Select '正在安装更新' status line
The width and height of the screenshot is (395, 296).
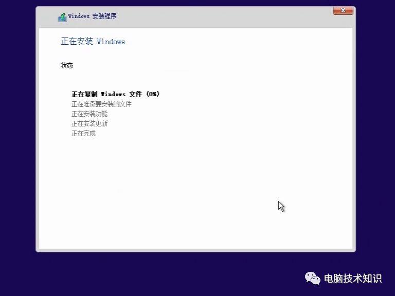tap(89, 123)
